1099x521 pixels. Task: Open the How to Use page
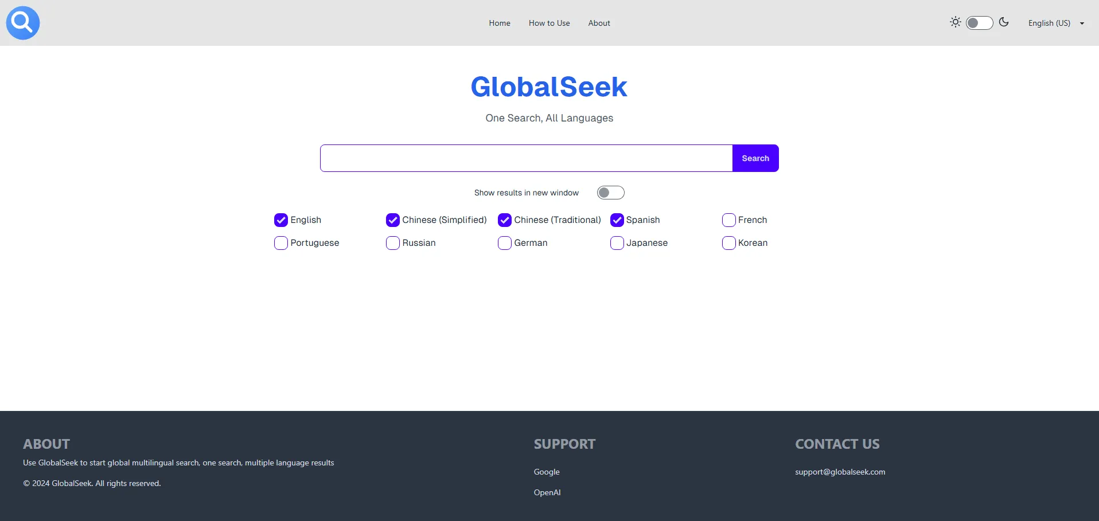pos(549,23)
